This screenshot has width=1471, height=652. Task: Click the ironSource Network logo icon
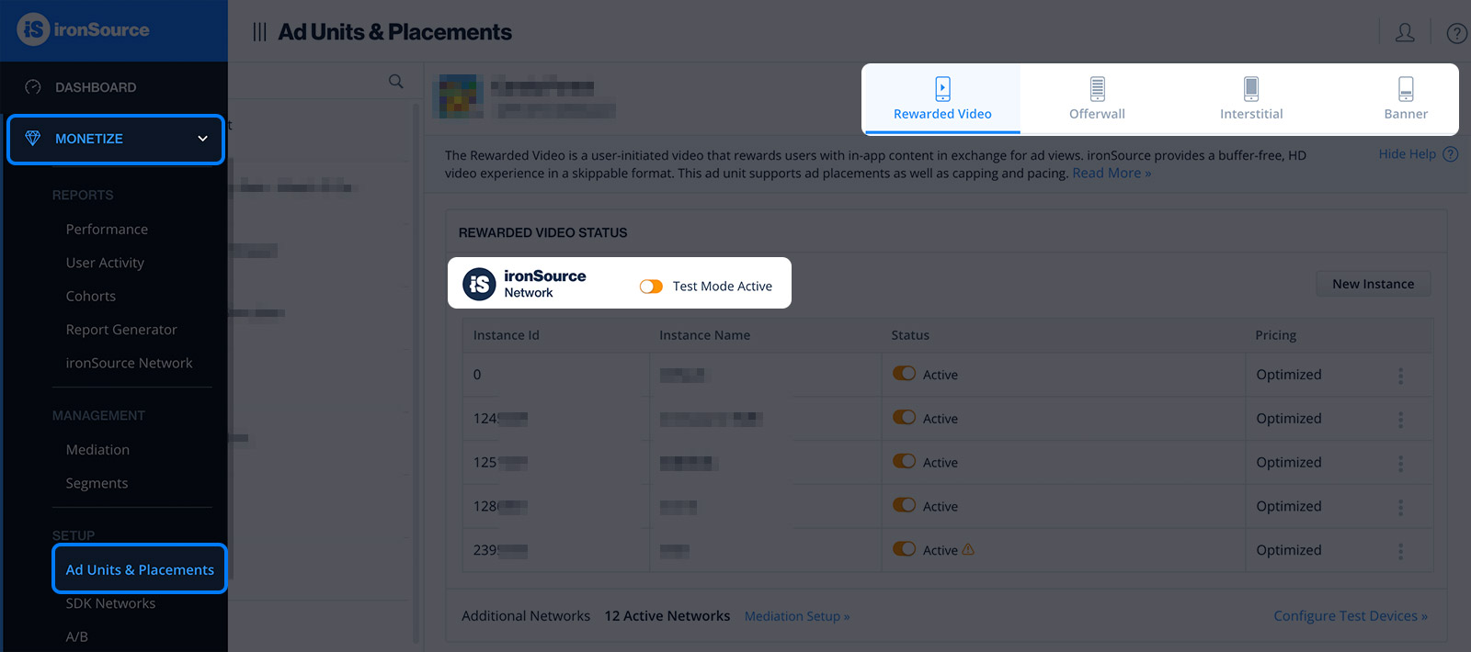coord(479,284)
